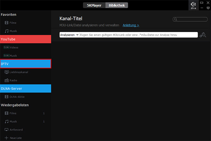The height and width of the screenshot is (141, 211).
Task: Open the Anleitung guide link
Action: [x=131, y=25]
